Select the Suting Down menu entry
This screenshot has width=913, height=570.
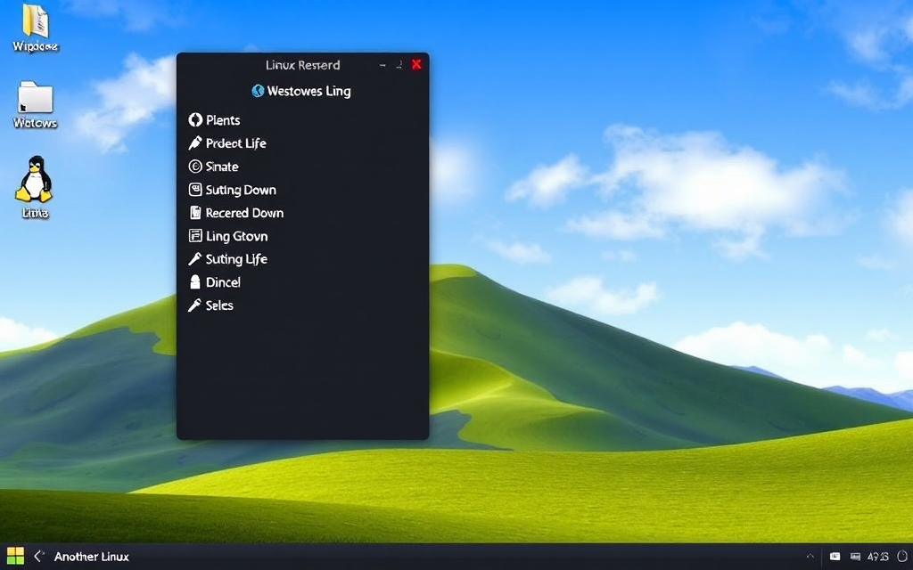coord(233,190)
